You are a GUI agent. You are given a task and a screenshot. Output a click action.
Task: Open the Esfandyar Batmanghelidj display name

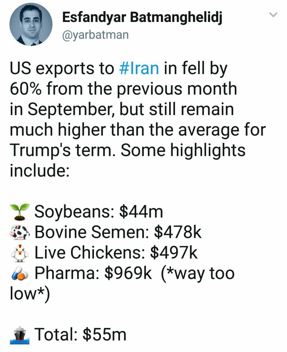142,18
